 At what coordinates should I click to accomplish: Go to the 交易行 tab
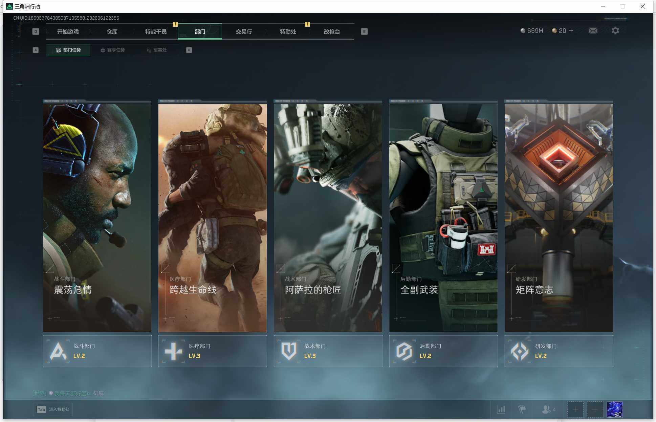click(244, 31)
